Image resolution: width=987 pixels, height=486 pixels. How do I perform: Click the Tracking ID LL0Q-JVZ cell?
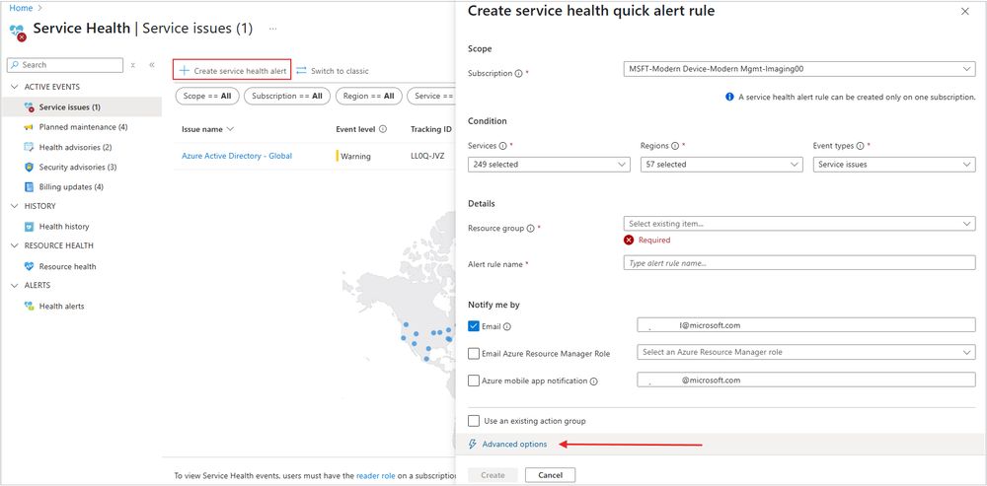pyautogui.click(x=427, y=156)
